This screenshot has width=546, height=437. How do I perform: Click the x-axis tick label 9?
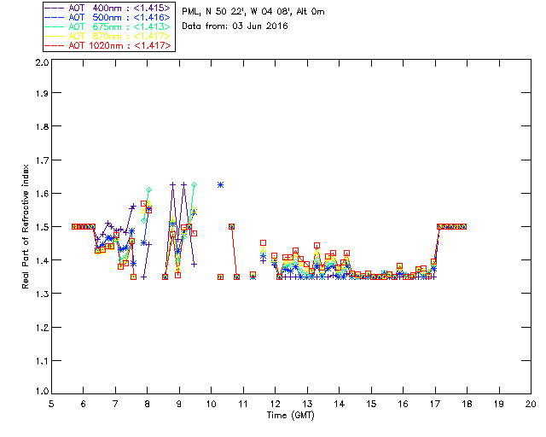(x=179, y=404)
